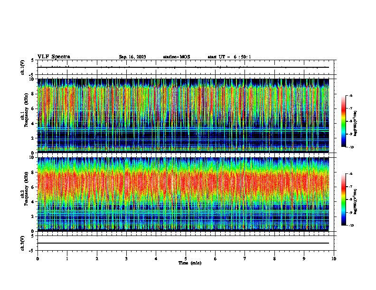Click the "3" tick on the time axis
The image size is (376, 290).
[126, 259]
